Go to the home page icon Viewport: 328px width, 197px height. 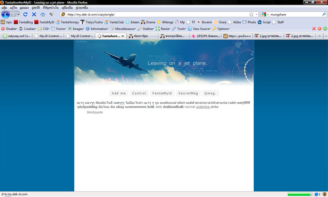(x=43, y=14)
